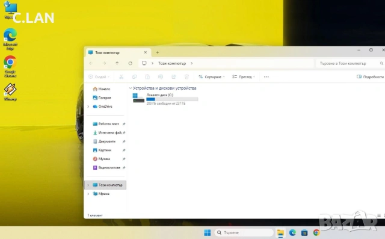Open the three-dots See more menu
This screenshot has height=239, width=385.
click(x=266, y=77)
